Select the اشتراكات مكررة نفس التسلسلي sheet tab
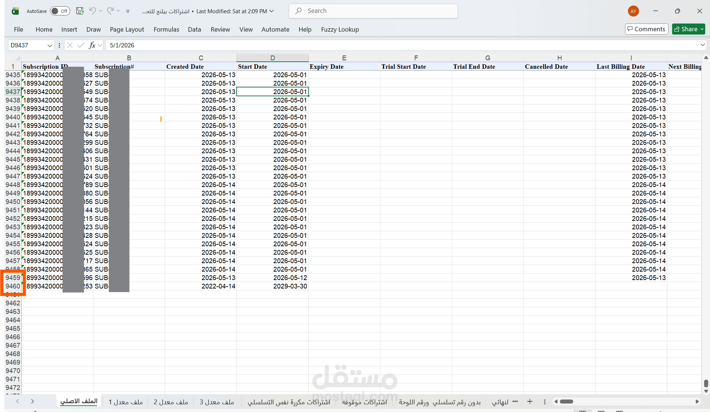This screenshot has width=710, height=412. tap(289, 402)
